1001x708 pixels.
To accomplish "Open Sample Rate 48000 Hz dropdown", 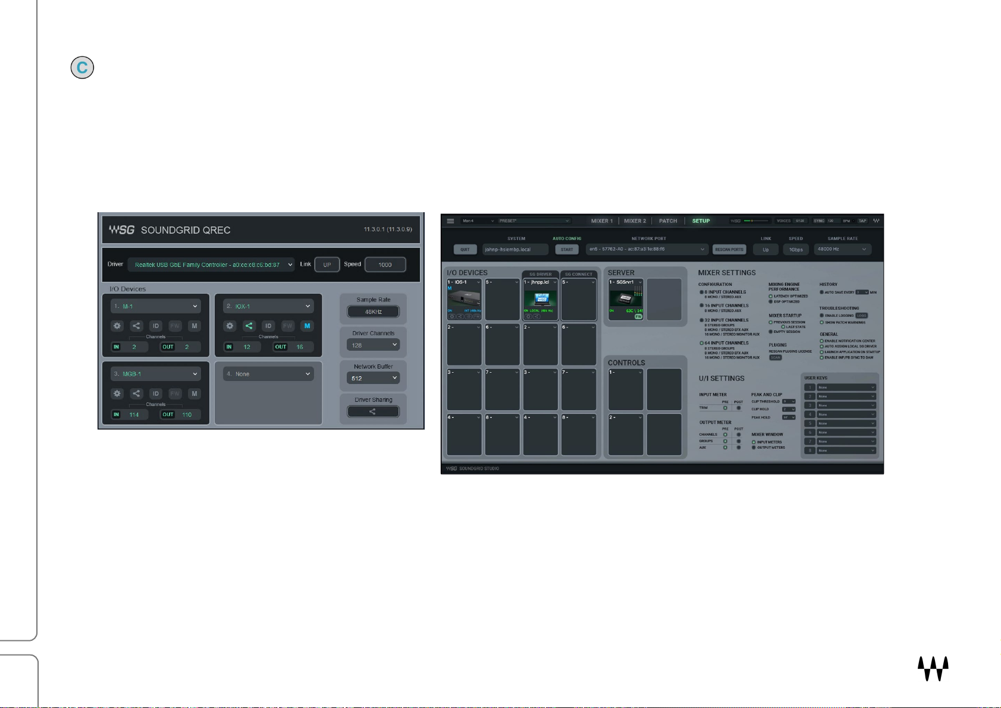I will (843, 250).
